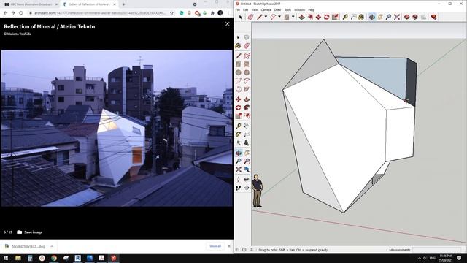Select the Circle tool
467x263 pixels.
[239, 72]
